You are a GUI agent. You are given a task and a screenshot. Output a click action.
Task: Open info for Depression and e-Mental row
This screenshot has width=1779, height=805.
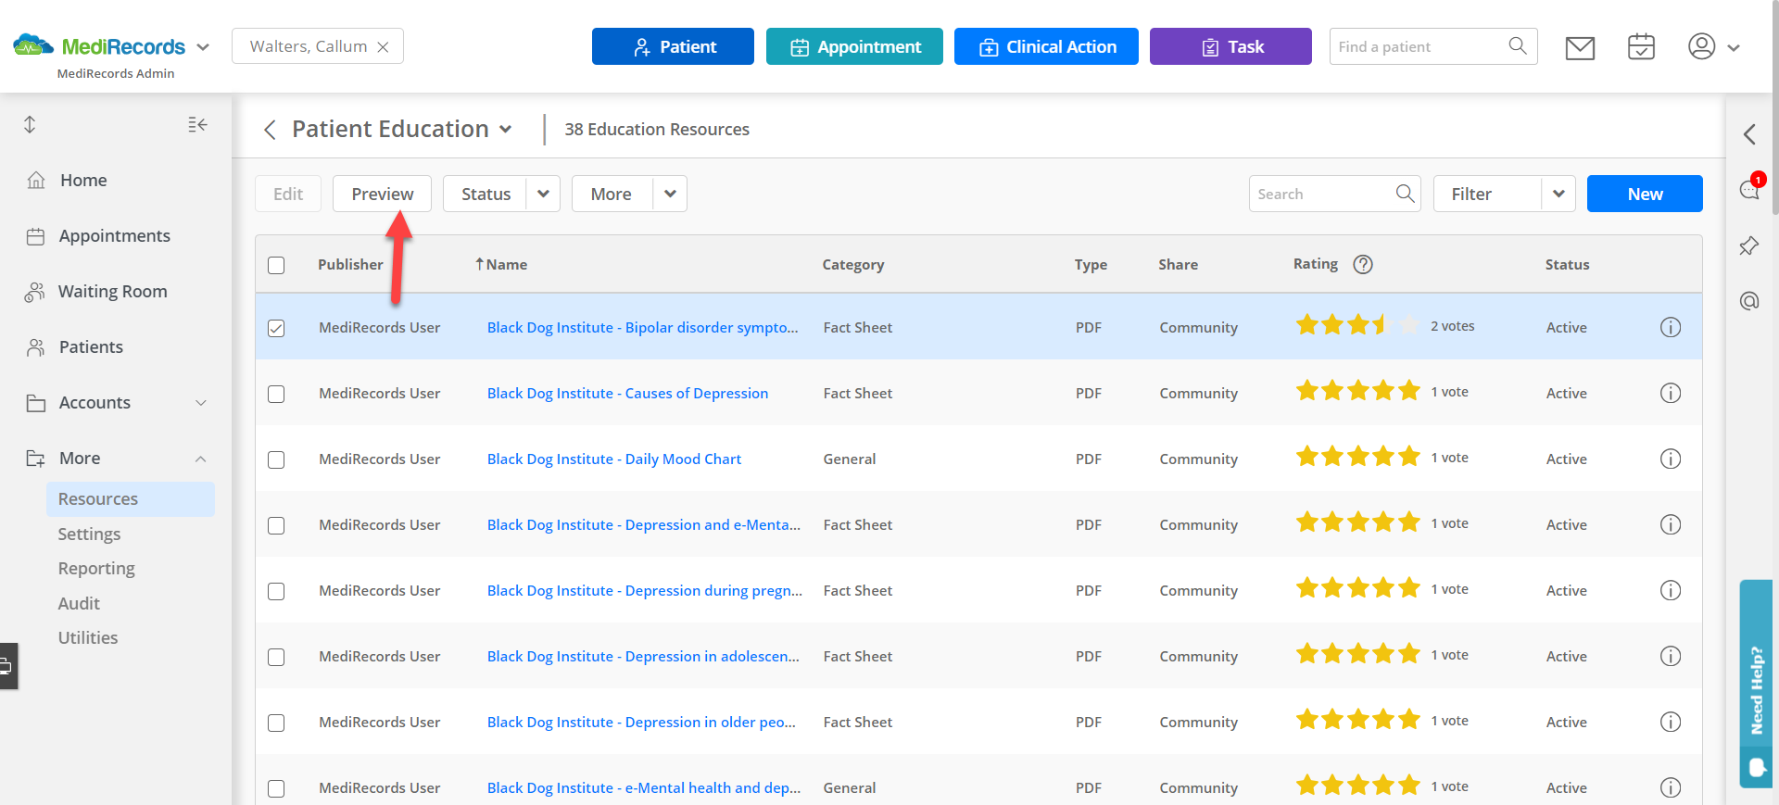(x=1671, y=524)
